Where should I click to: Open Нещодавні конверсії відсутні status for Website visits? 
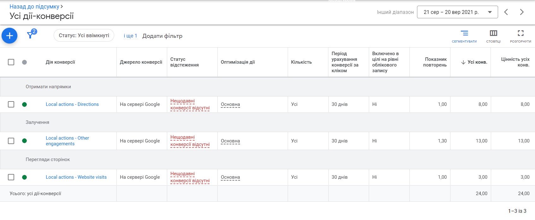pos(190,177)
